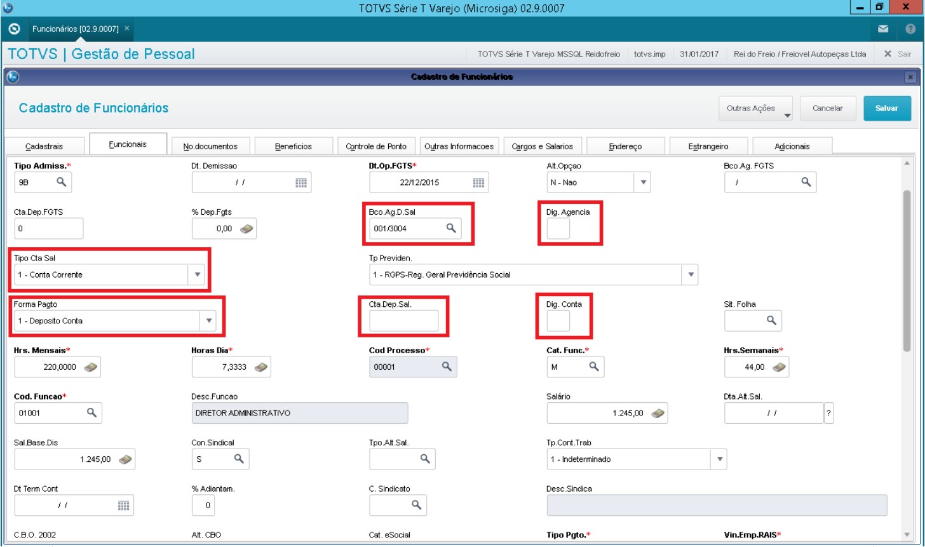Switch to the Cadastrais tab
Viewport: 925px width, 547px height.
click(44, 146)
